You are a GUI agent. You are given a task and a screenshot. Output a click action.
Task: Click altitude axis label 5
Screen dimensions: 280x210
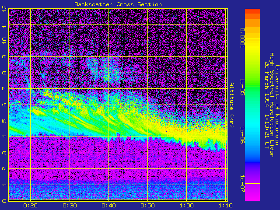pos(4,121)
